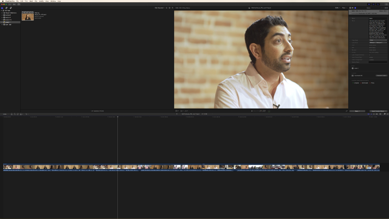Open the Hide Rejected filter dropdown
The image size is (389, 219).
tap(159, 8)
